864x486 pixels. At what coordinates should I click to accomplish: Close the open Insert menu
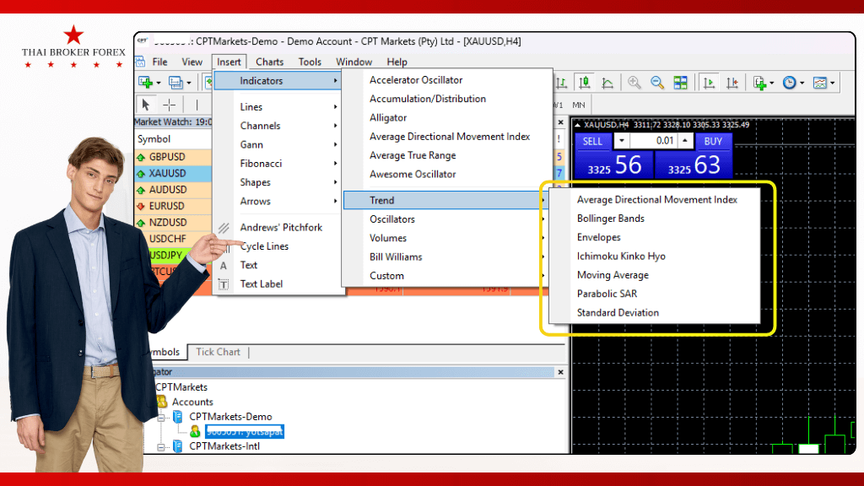(x=229, y=62)
